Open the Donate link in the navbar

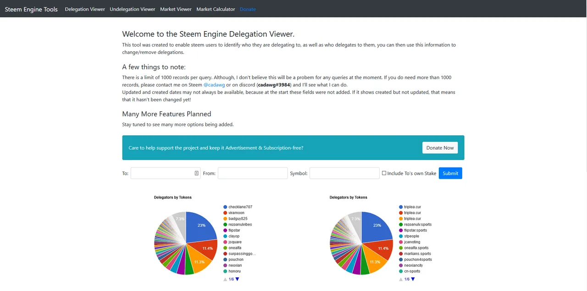pos(248,9)
